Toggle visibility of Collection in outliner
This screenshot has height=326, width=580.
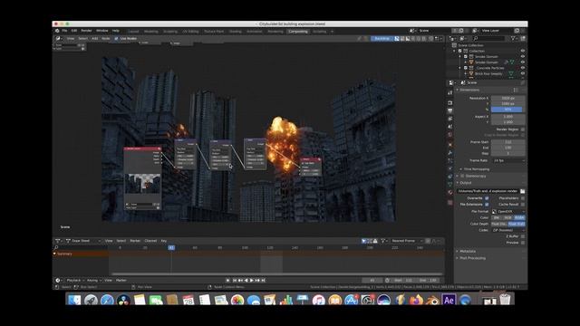point(523,51)
